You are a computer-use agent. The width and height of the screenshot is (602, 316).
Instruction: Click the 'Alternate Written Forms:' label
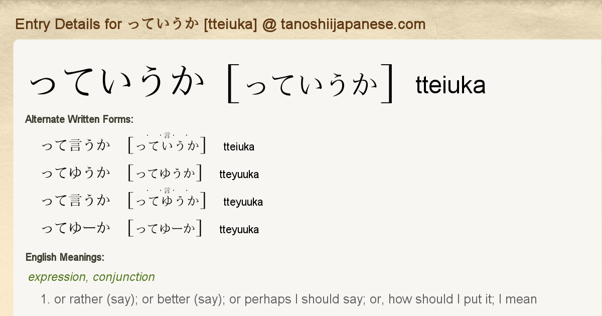(x=79, y=119)
